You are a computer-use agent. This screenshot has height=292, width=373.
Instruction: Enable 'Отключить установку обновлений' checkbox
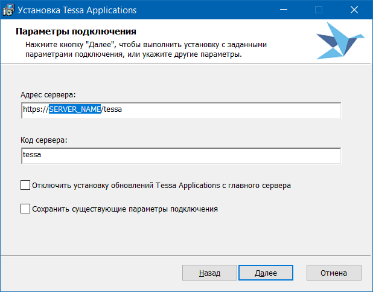(25, 185)
